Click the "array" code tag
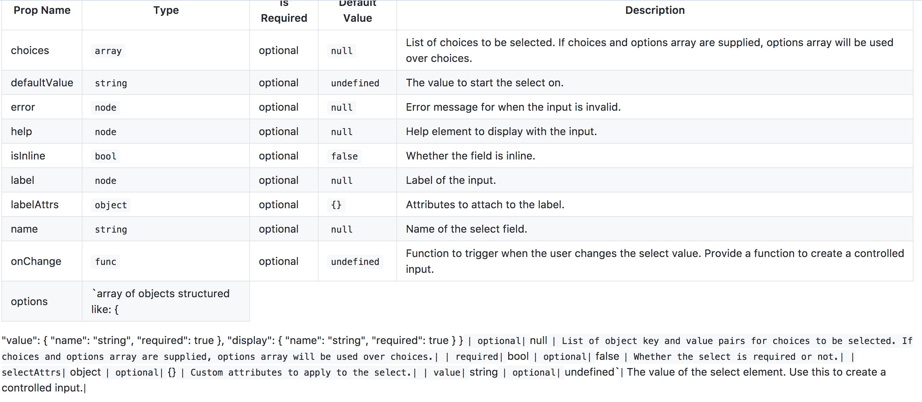Image resolution: width=922 pixels, height=402 pixels. 108,51
